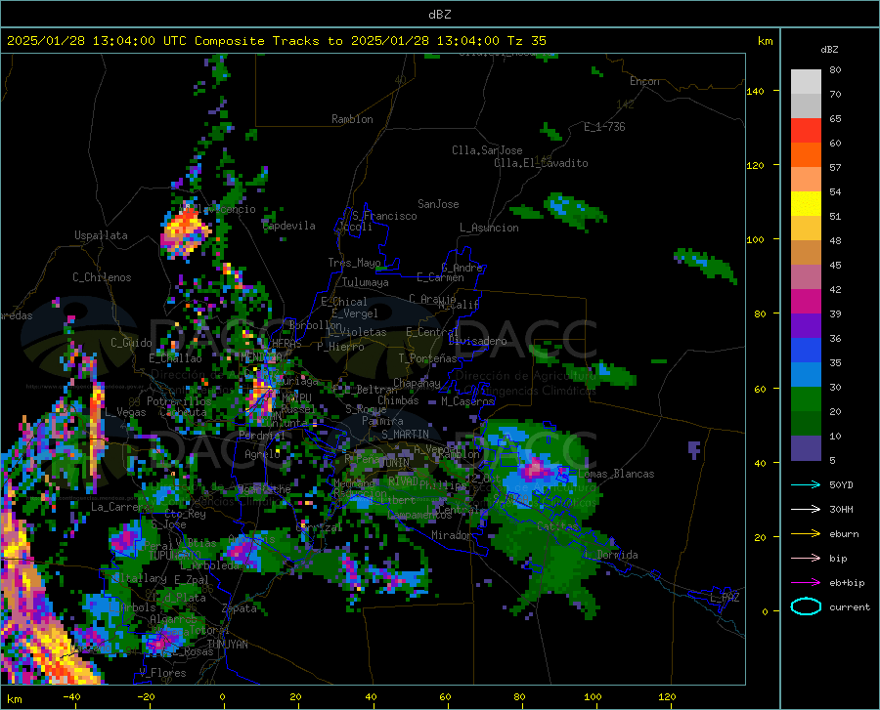This screenshot has width=880, height=710.
Task: Pick the green 20-30 dBZ legend swatch
Action: 806,399
